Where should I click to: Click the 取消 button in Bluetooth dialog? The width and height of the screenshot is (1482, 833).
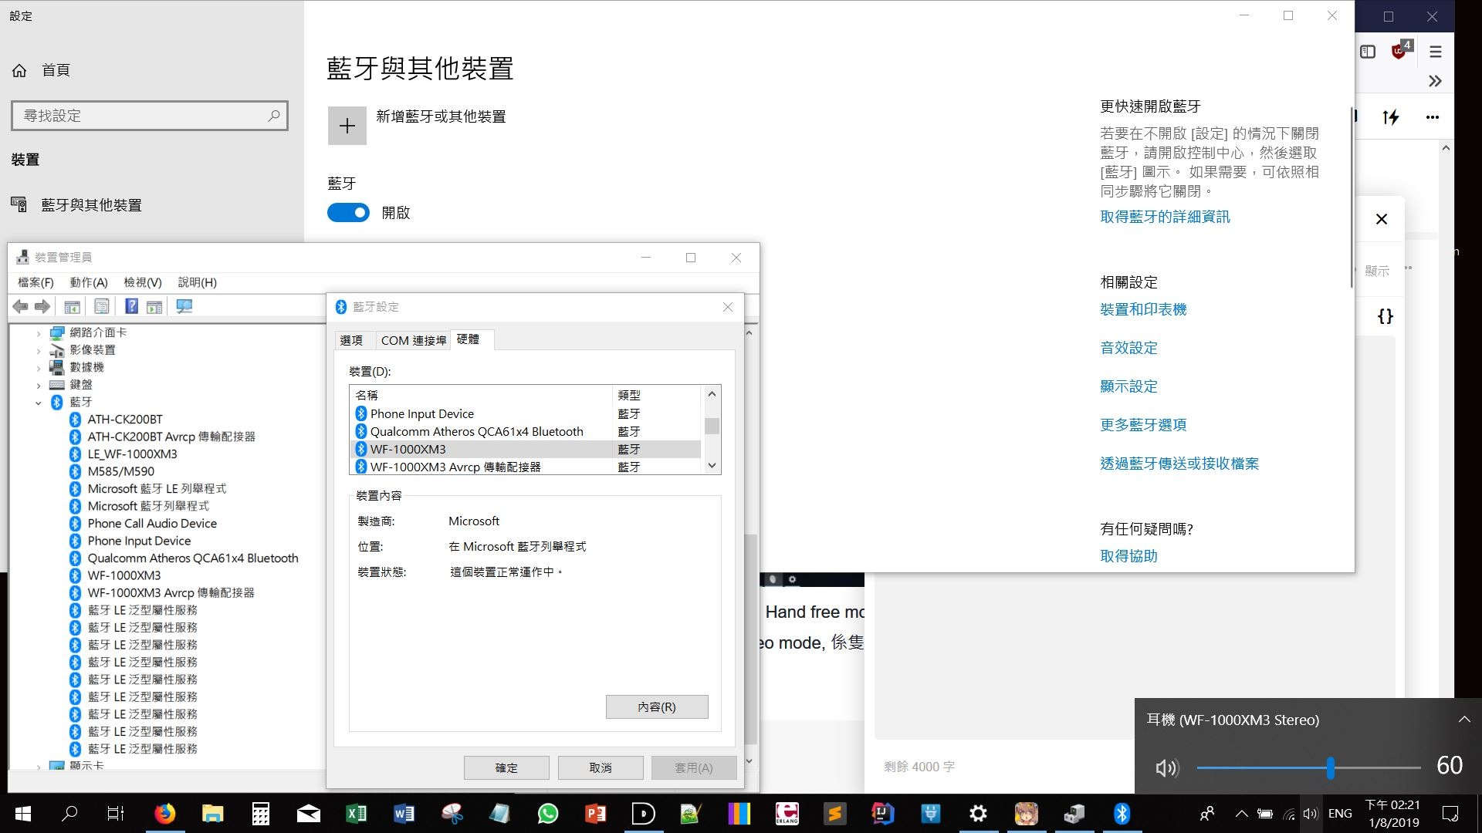pos(601,768)
